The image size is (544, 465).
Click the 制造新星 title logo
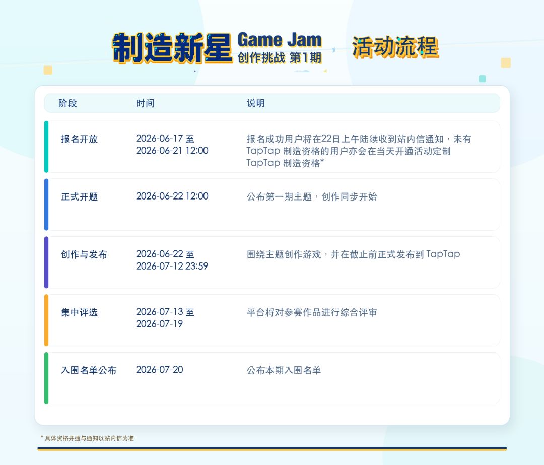[x=172, y=48]
